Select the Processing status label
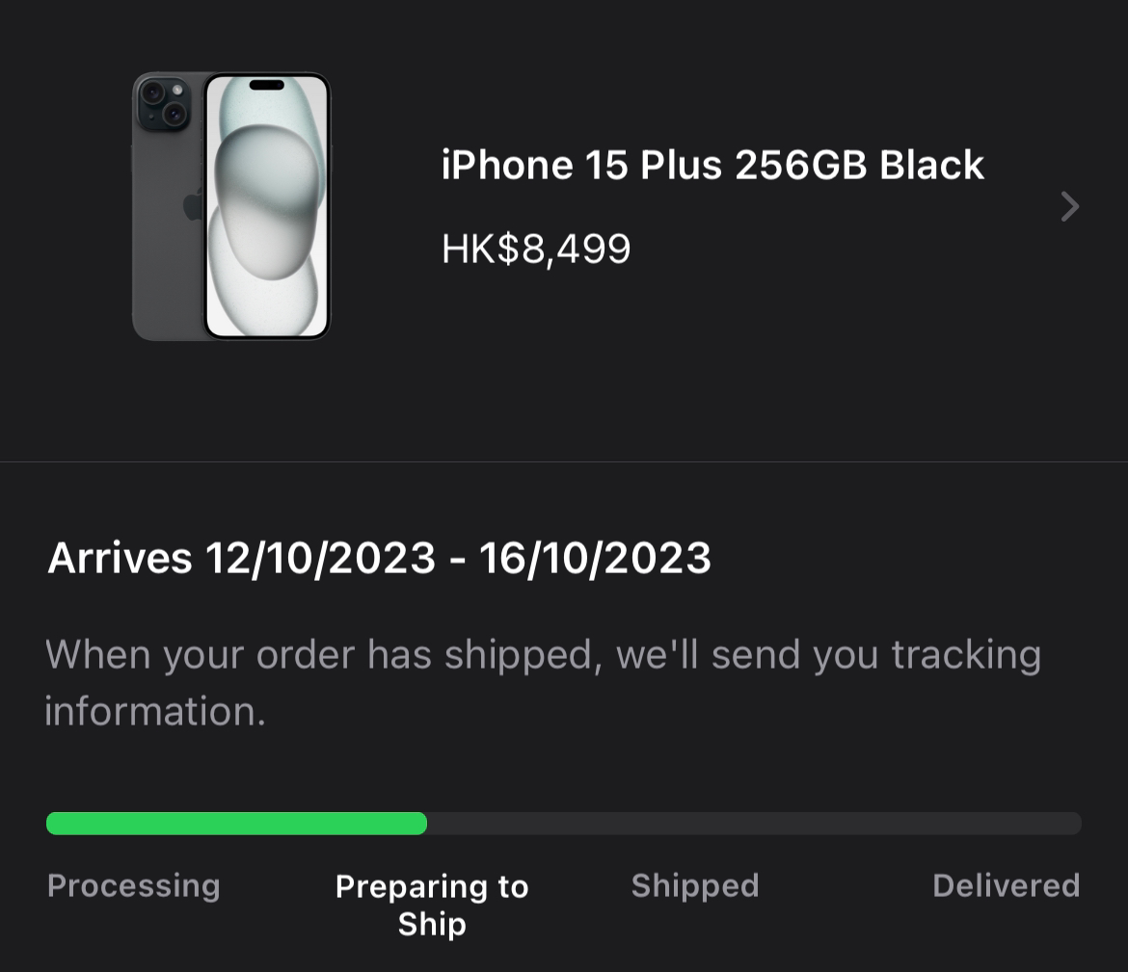 pyautogui.click(x=134, y=885)
